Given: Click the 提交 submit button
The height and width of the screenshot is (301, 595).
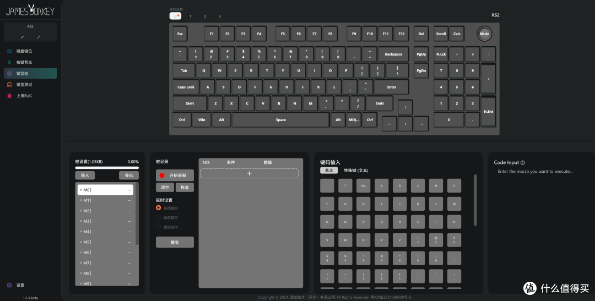Looking at the screenshot, I should [x=175, y=242].
